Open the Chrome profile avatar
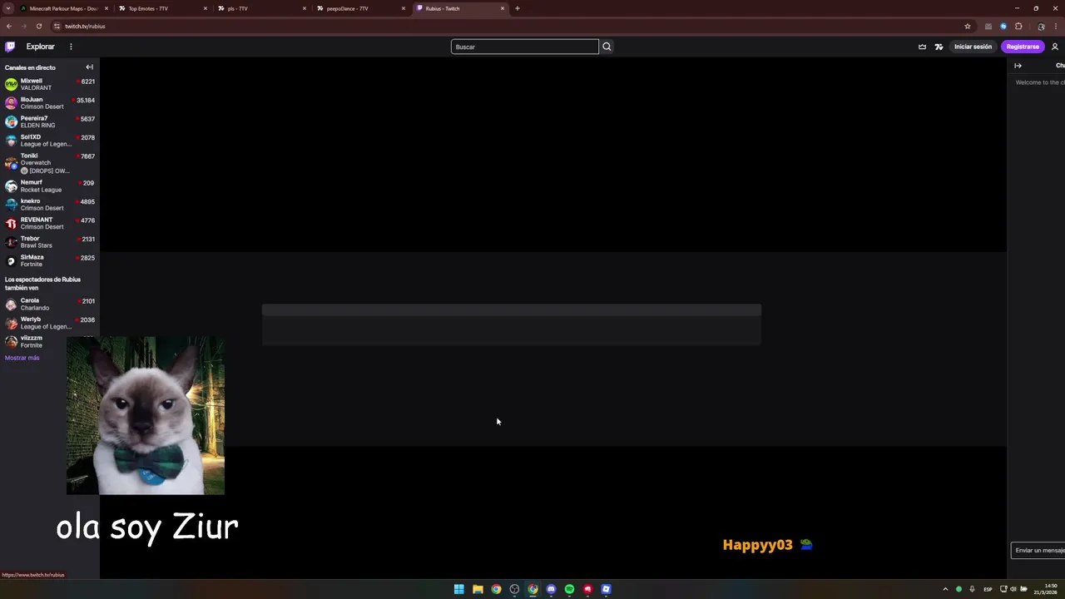 tap(1041, 26)
